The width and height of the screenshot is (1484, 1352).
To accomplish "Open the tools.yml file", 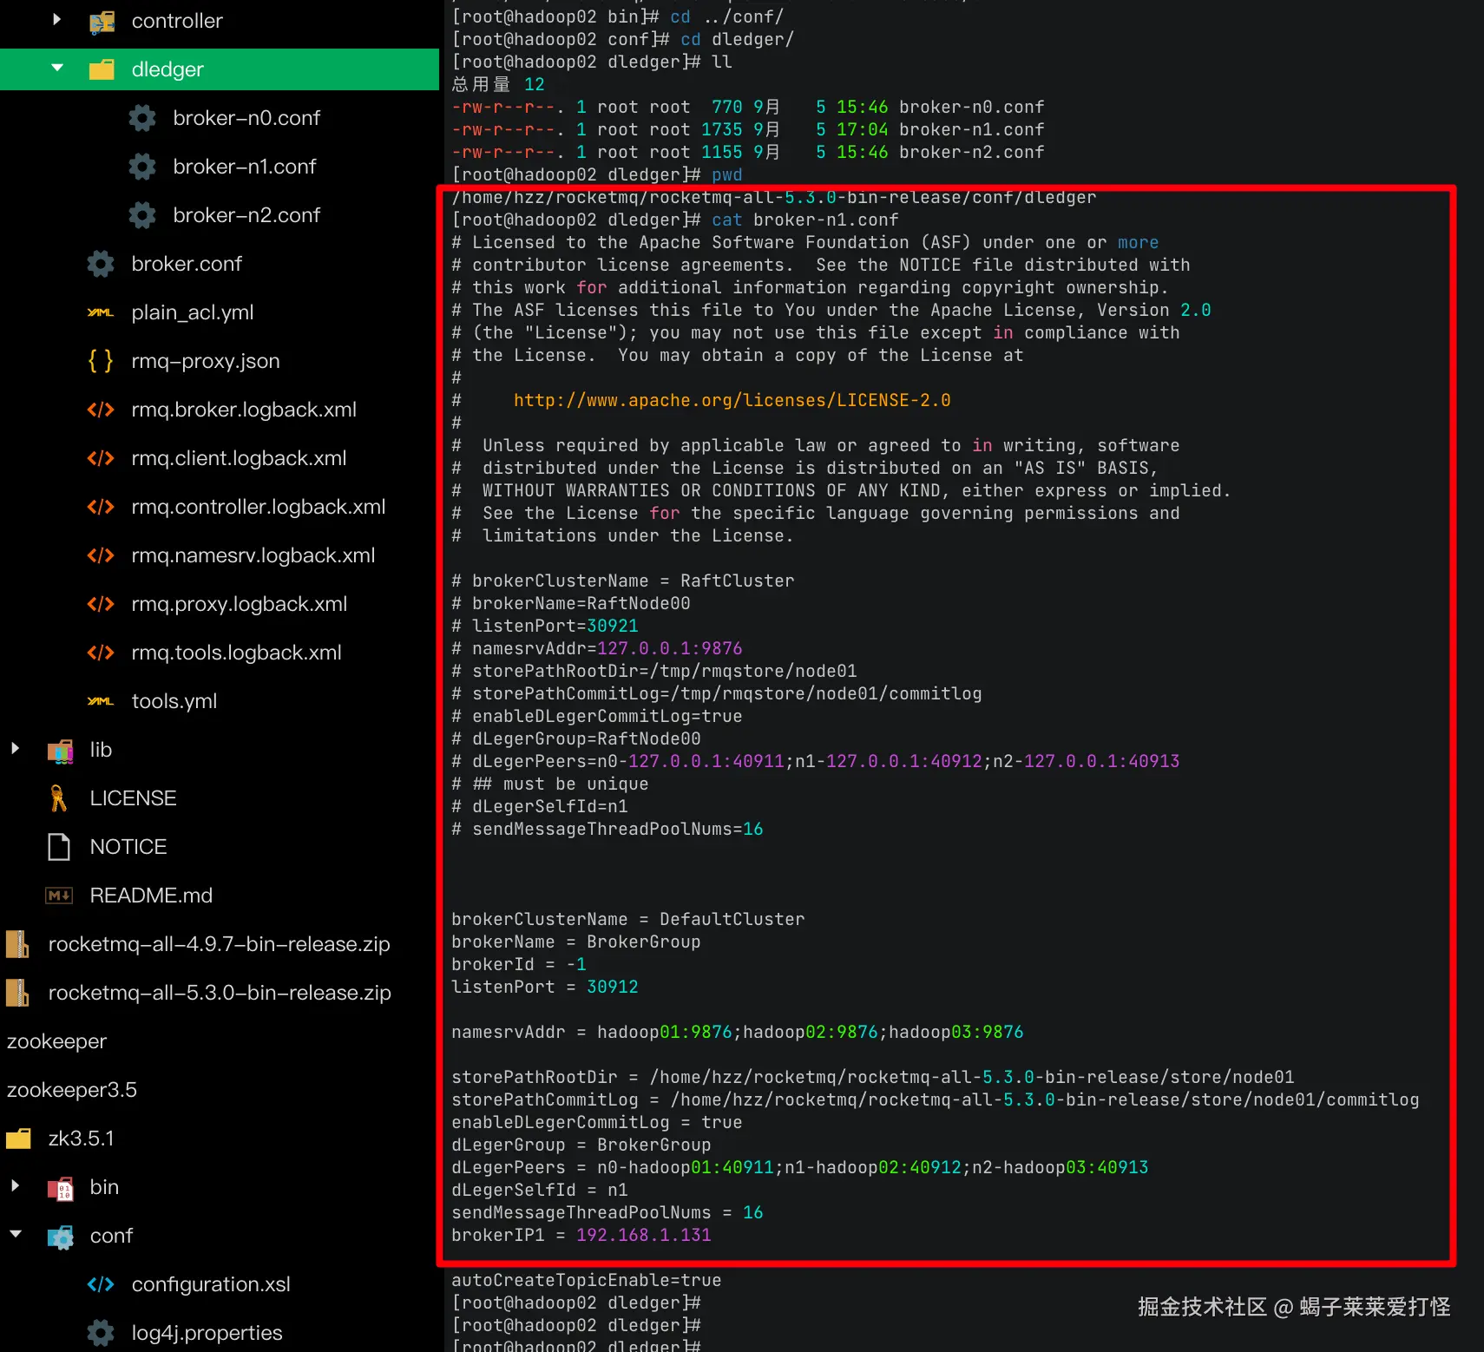I will point(174,701).
